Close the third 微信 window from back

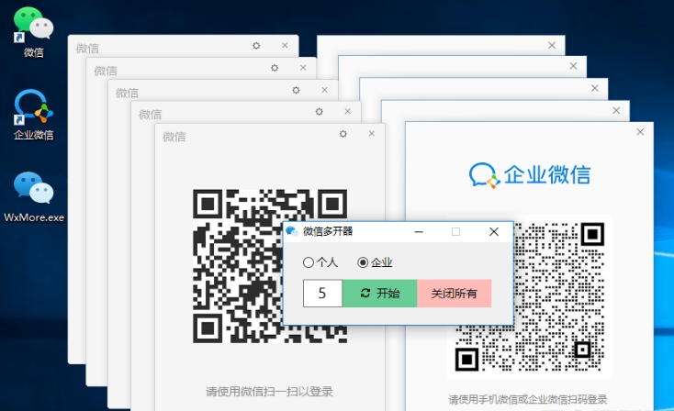tap(324, 90)
